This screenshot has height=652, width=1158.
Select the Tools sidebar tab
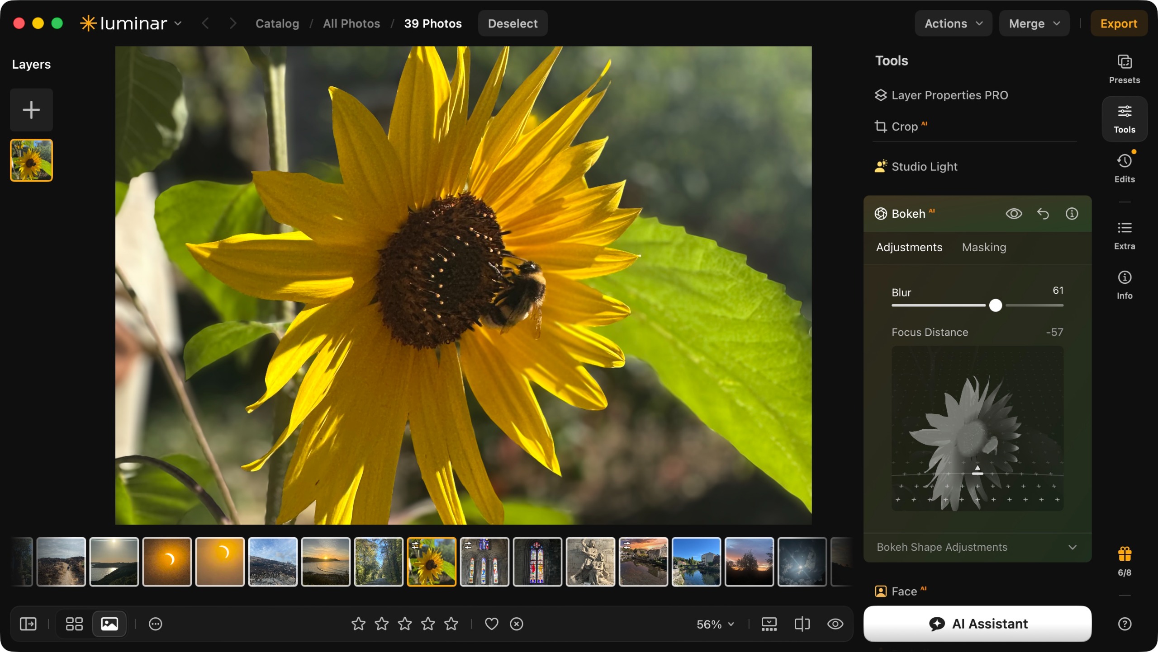tap(1125, 119)
